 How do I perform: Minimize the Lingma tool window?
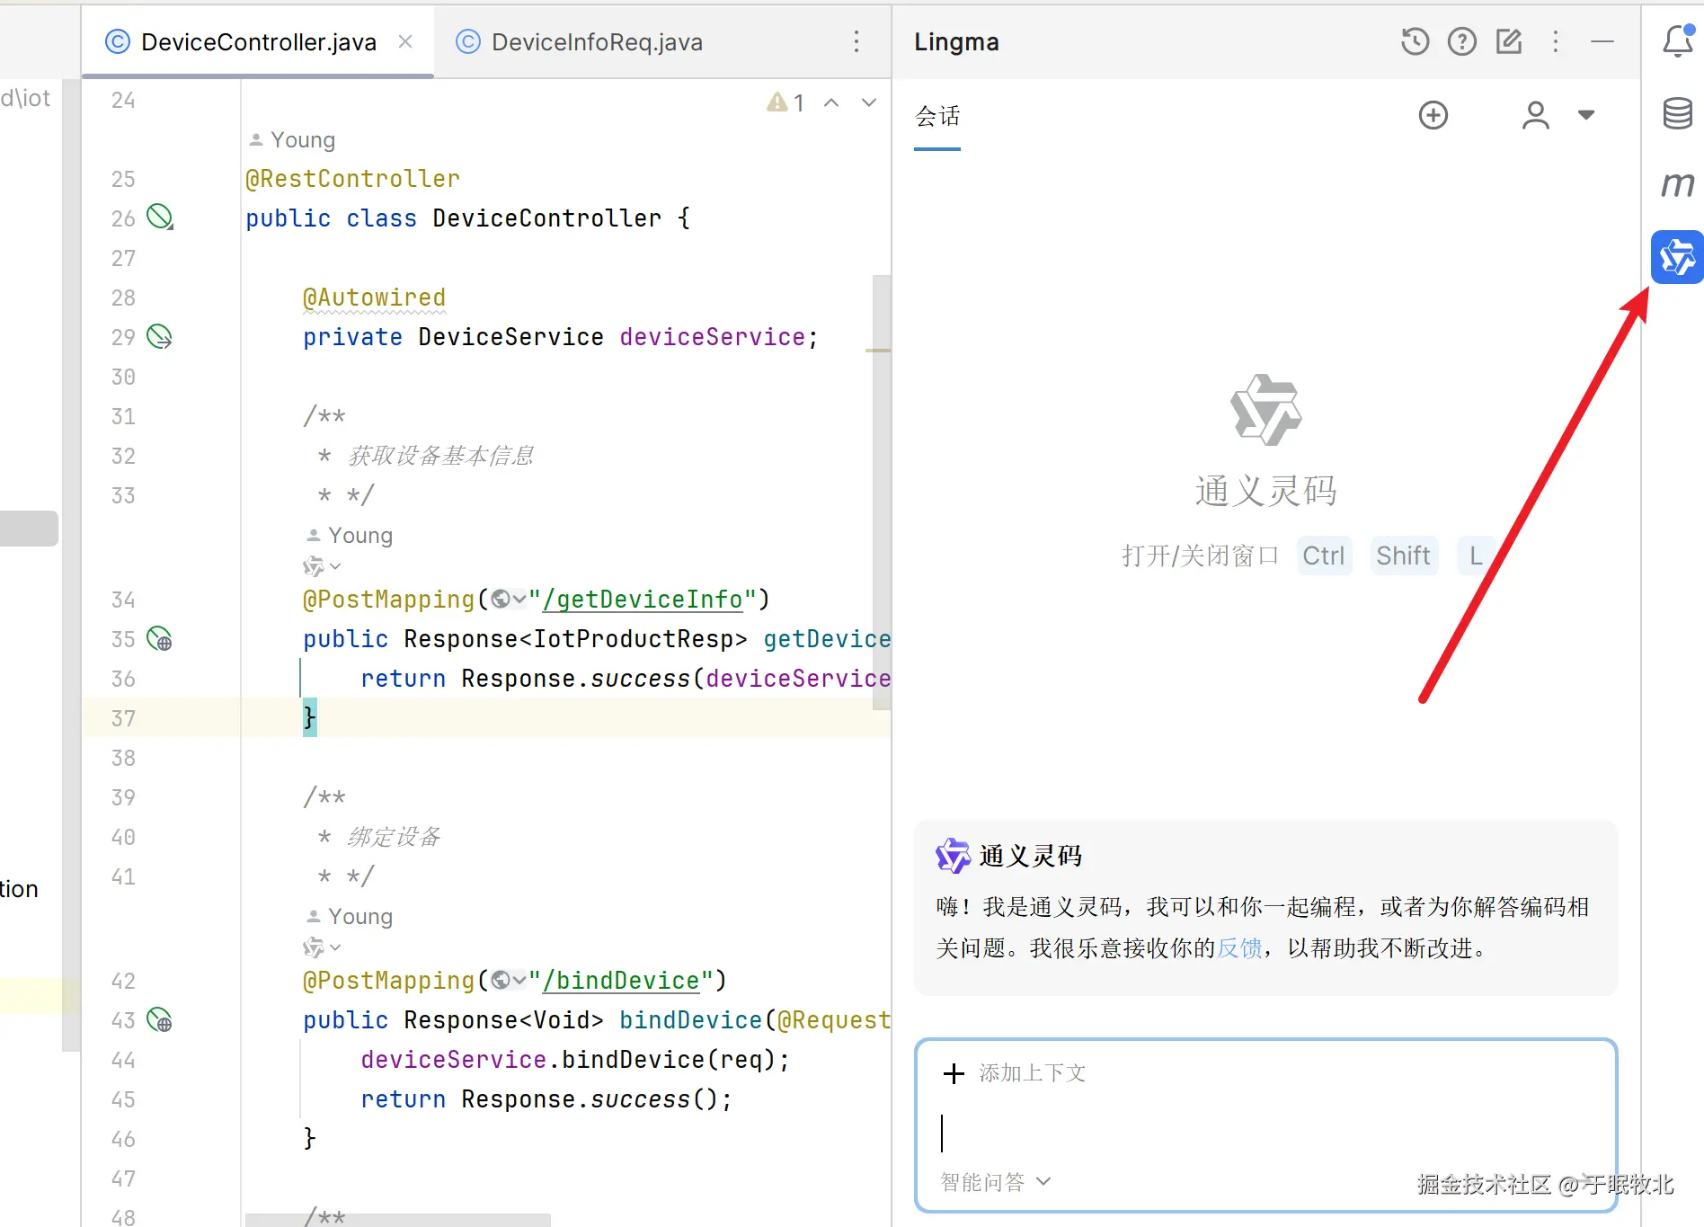pos(1602,41)
